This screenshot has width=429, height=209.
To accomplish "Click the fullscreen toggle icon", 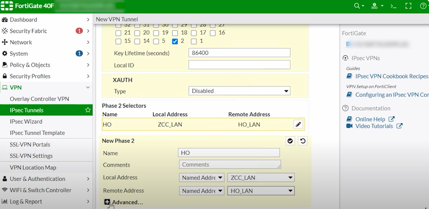I will point(408,6).
